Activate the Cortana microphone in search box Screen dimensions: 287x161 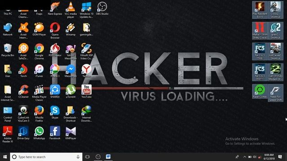pos(78,157)
